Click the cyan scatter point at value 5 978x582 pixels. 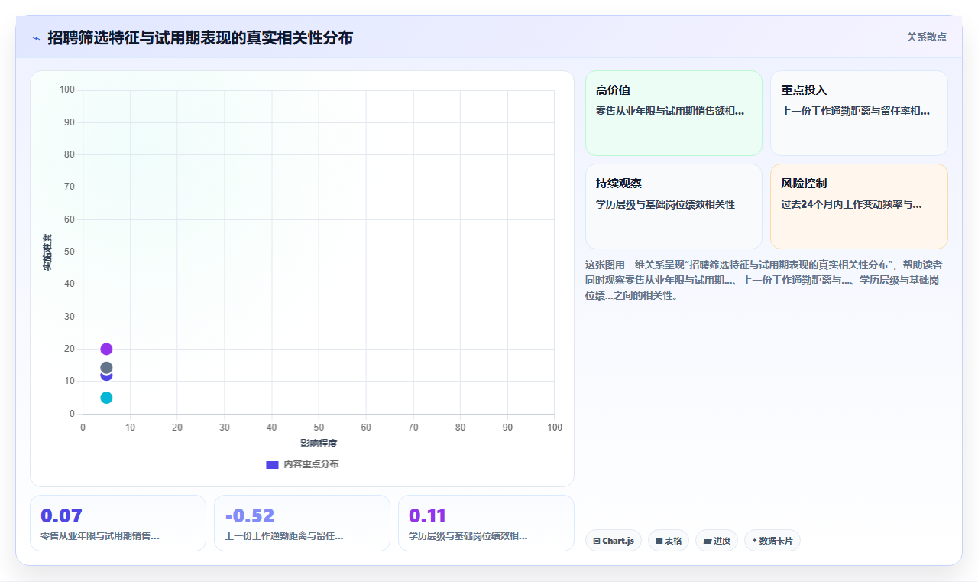(106, 398)
